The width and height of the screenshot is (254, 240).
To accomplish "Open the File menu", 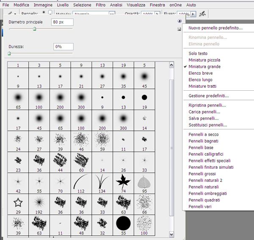I will [x=6, y=5].
